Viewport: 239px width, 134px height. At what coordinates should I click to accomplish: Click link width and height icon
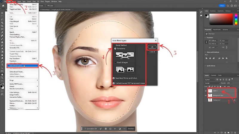point(206,42)
